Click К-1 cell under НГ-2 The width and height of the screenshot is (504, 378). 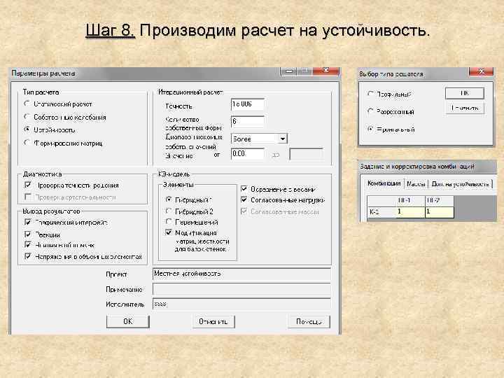(440, 212)
